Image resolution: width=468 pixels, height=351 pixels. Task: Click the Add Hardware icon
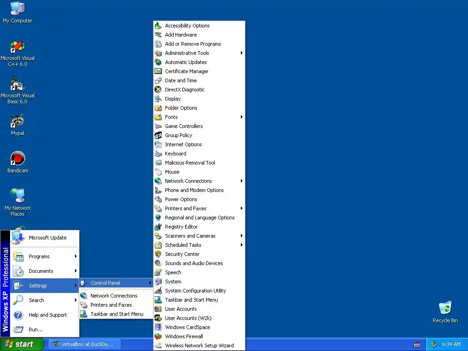(158, 35)
